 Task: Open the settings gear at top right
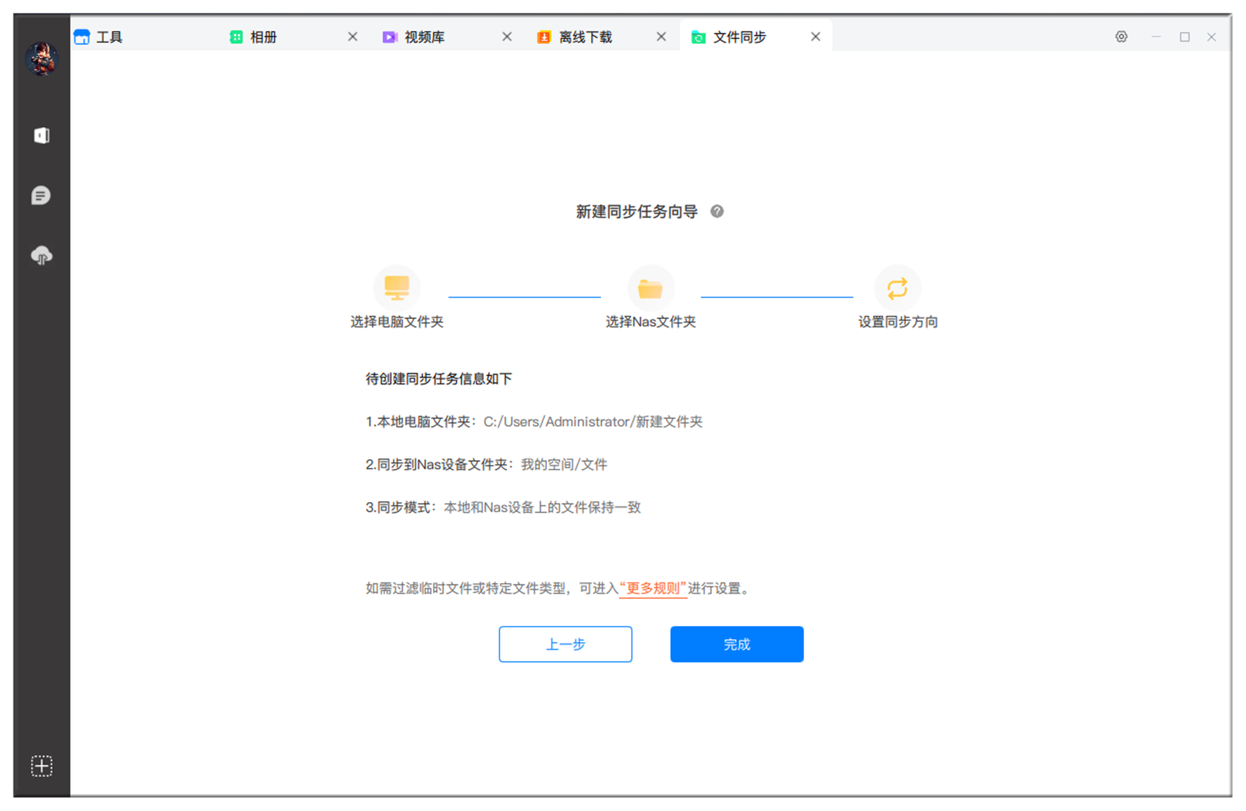point(1121,37)
